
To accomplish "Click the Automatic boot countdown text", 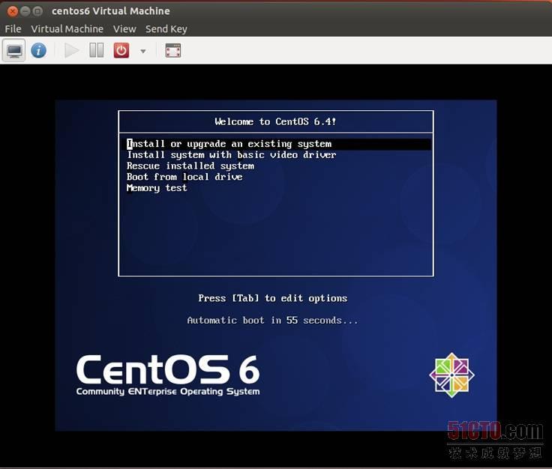I will click(x=272, y=321).
